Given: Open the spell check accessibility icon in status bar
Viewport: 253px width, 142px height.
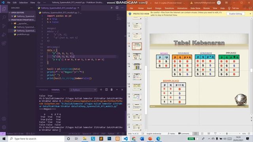Looking at the screenshot, I should click(x=143, y=134).
